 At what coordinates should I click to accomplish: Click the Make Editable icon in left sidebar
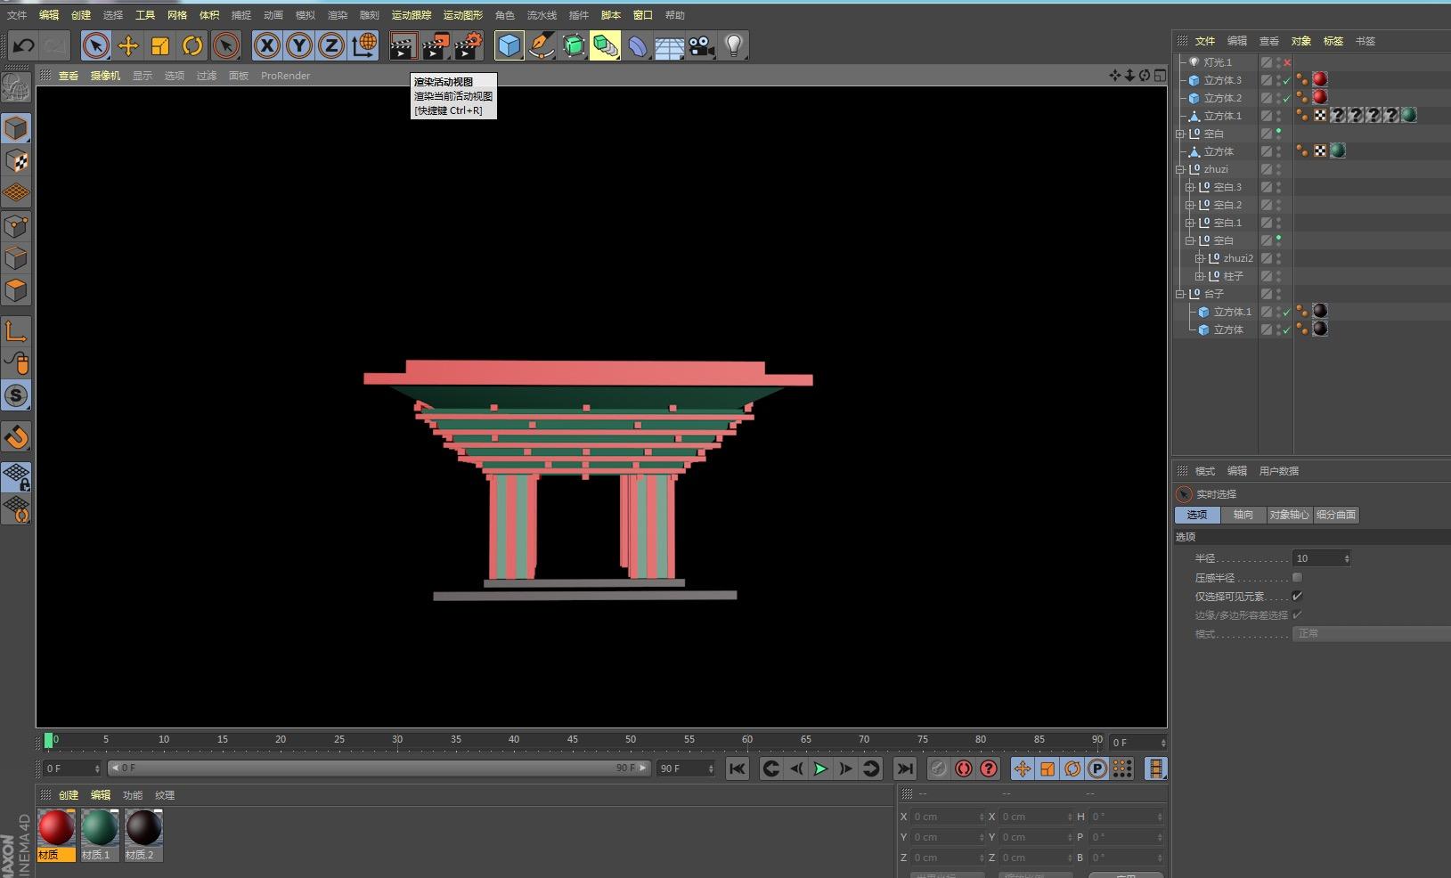pyautogui.click(x=16, y=87)
